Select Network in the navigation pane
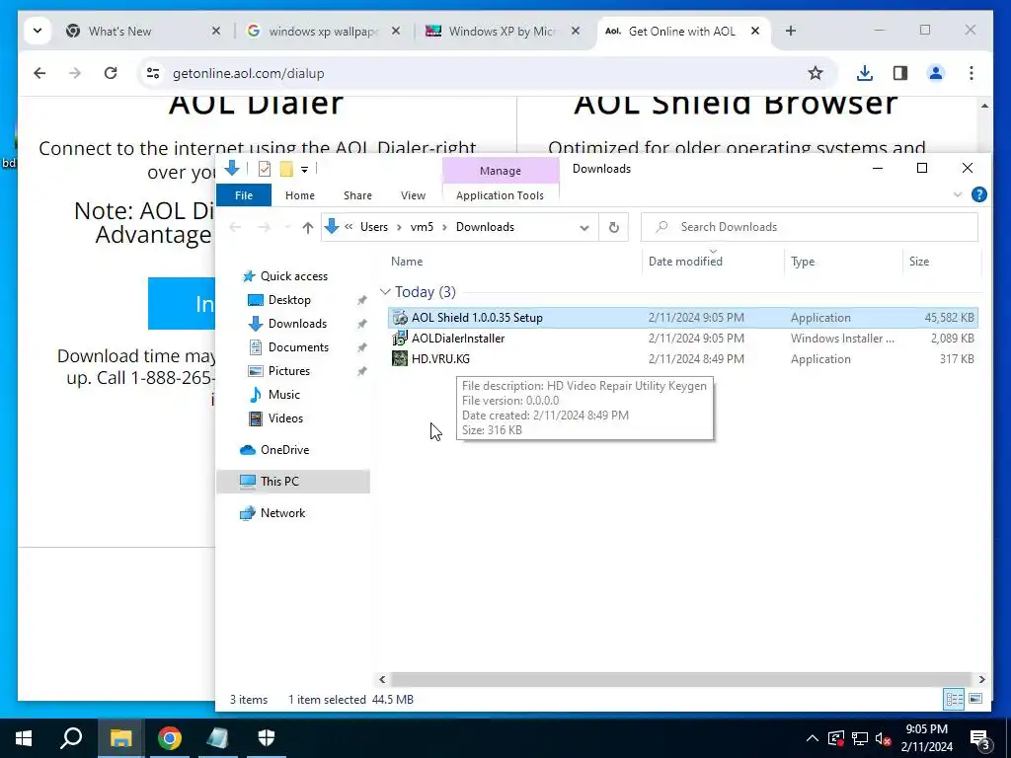Screen dimensions: 1011x758 pos(282,513)
